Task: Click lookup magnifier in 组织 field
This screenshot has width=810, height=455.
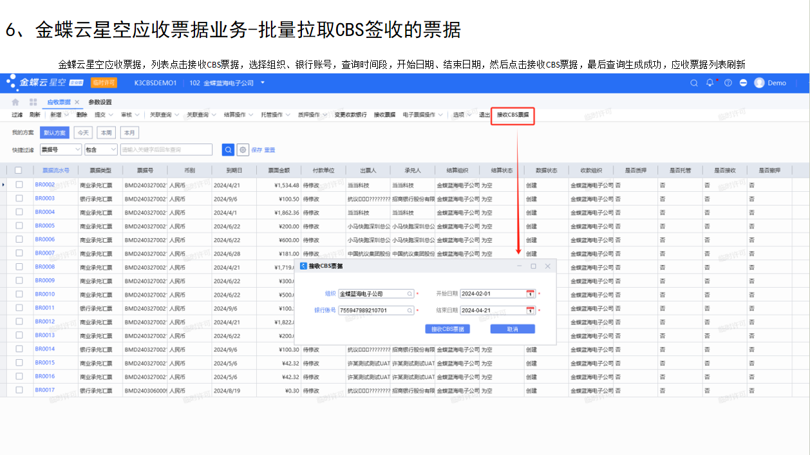Action: pos(410,293)
